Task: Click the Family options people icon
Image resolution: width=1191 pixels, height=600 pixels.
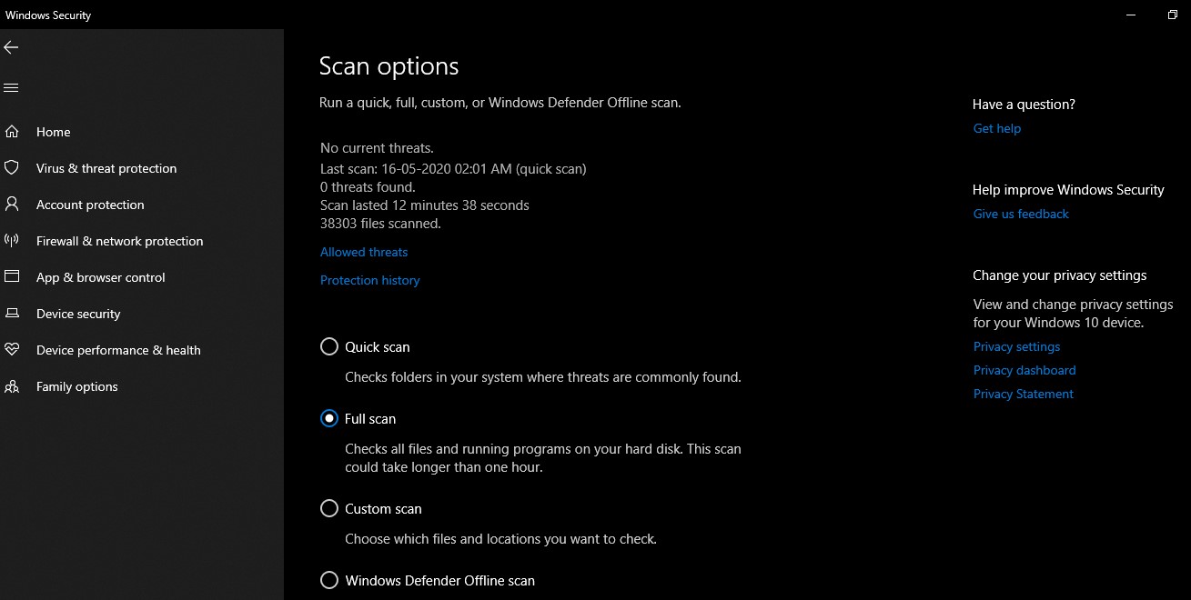Action: coord(12,386)
